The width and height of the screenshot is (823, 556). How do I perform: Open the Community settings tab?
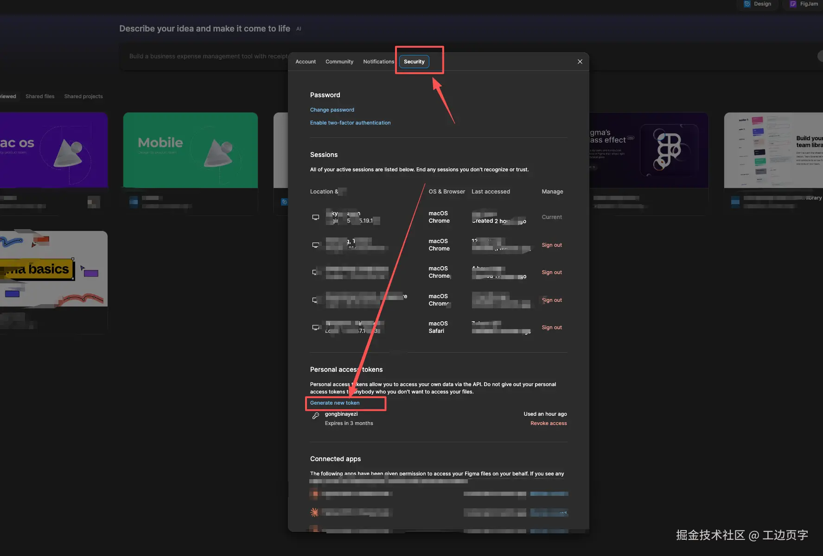[339, 62]
